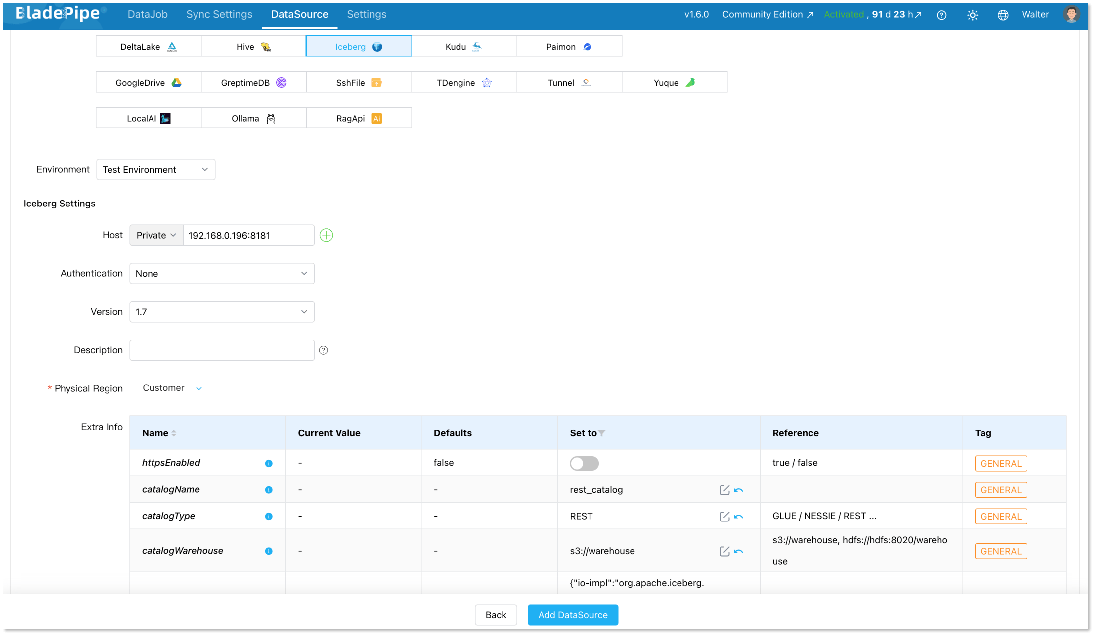This screenshot has height=634, width=1093.
Task: Click the GENERAL tag for catalogWarehouse
Action: click(1001, 551)
